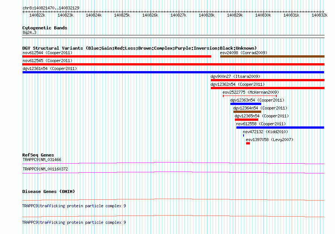The width and height of the screenshot is (335, 234).
Task: Click the 140828k ruler tick label
Action: pyautogui.click(x=207, y=15)
